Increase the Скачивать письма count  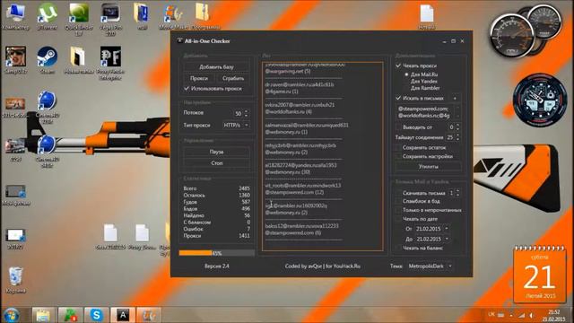[457, 191]
